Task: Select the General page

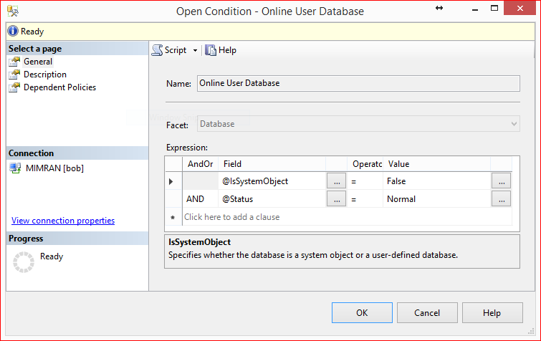Action: click(x=37, y=62)
